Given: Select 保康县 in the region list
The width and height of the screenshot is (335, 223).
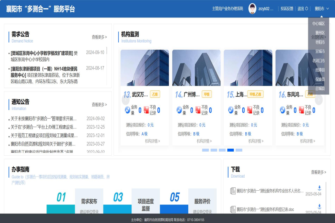Looking at the screenshot, I should pos(320,80).
